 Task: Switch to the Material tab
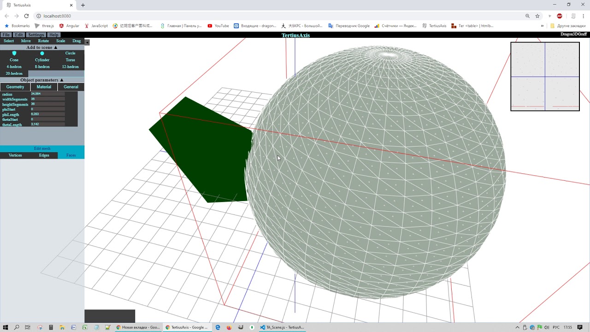point(44,87)
